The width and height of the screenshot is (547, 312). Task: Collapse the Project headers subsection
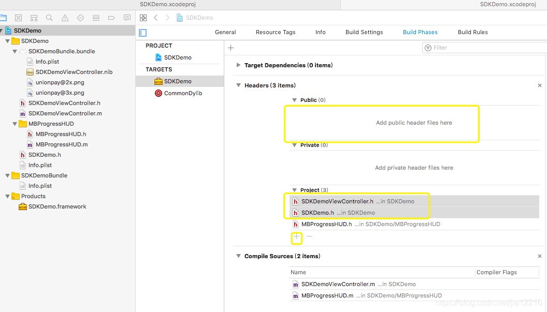(294, 190)
